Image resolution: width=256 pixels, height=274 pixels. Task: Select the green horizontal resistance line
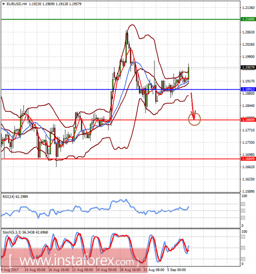(x=120, y=19)
